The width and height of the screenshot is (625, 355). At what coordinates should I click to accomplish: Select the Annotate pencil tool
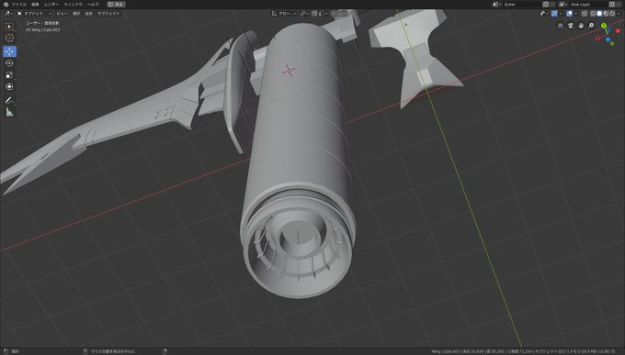(9, 100)
